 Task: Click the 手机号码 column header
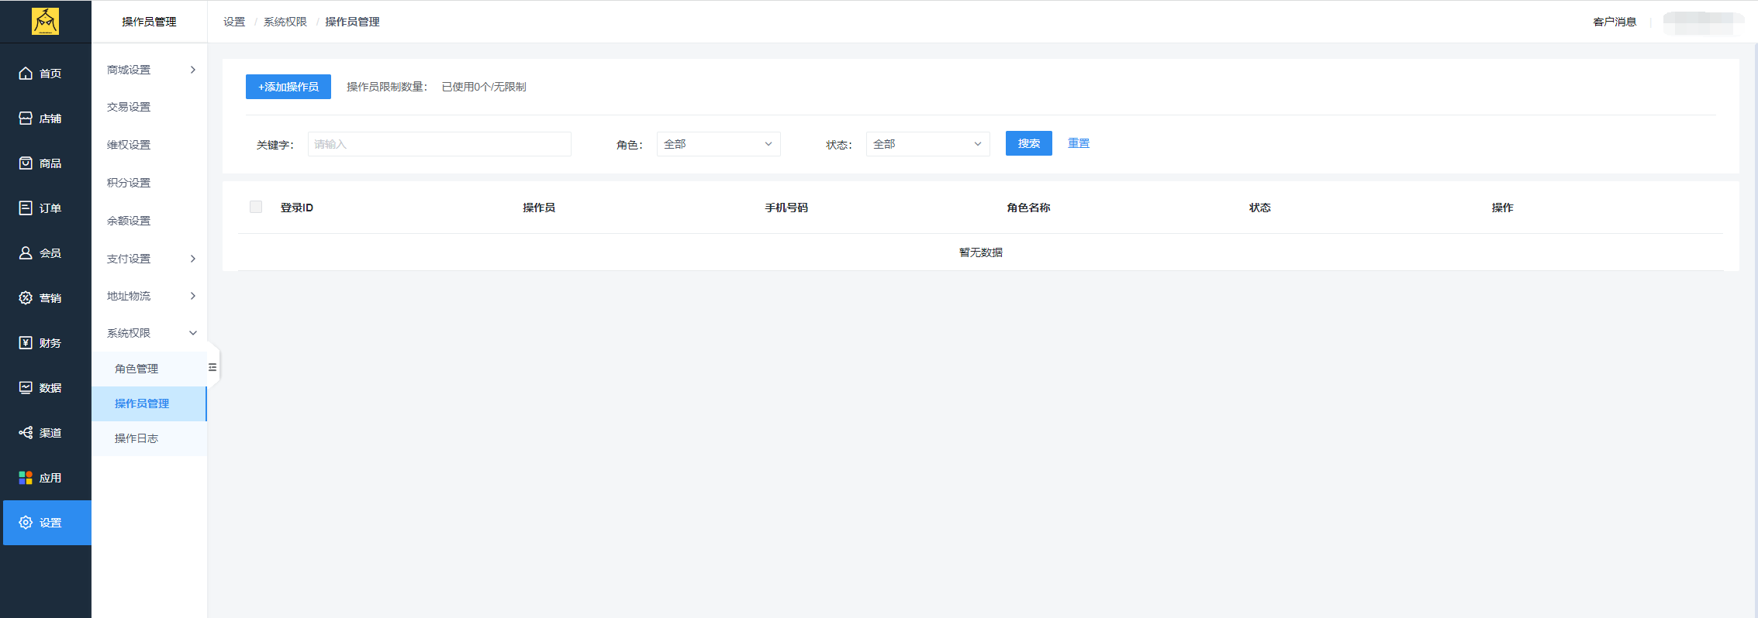[x=786, y=208]
